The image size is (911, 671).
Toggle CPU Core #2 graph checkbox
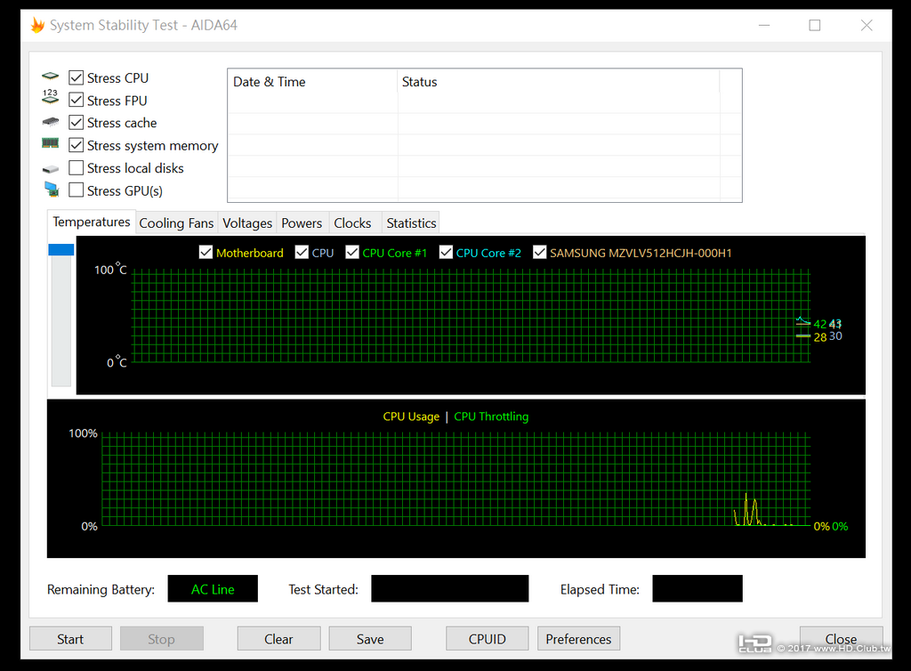click(446, 252)
